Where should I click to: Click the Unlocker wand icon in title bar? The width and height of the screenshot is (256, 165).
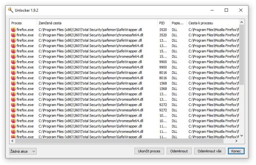pos(11,10)
